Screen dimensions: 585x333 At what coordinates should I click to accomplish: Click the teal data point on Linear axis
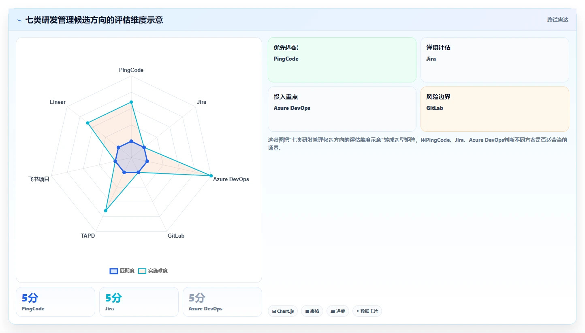click(x=88, y=123)
